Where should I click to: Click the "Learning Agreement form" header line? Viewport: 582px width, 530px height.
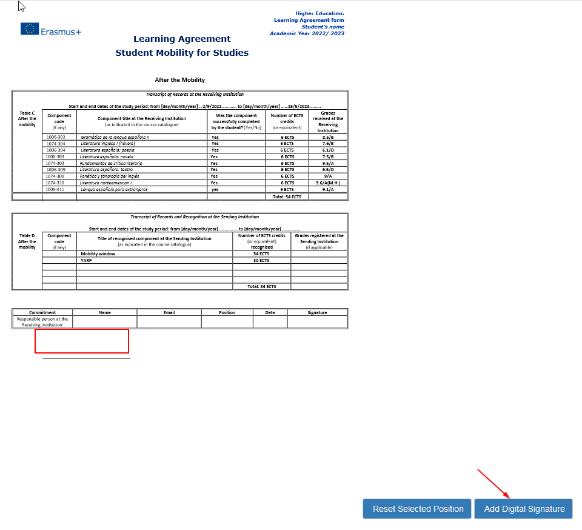coord(309,20)
